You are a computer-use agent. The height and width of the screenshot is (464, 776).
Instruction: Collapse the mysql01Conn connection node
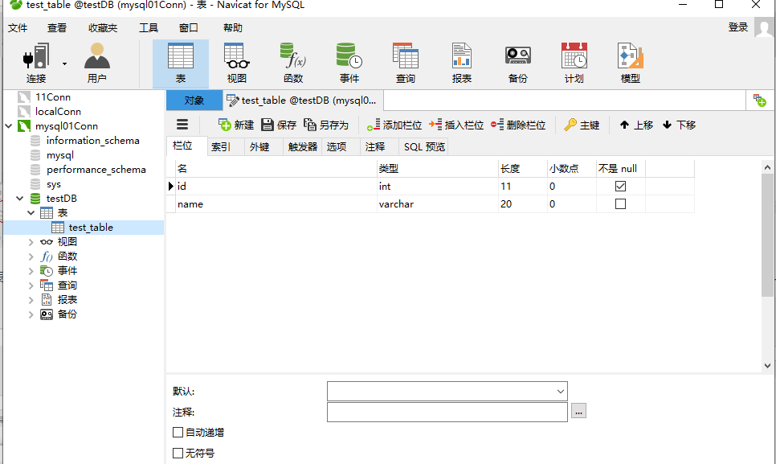8,125
